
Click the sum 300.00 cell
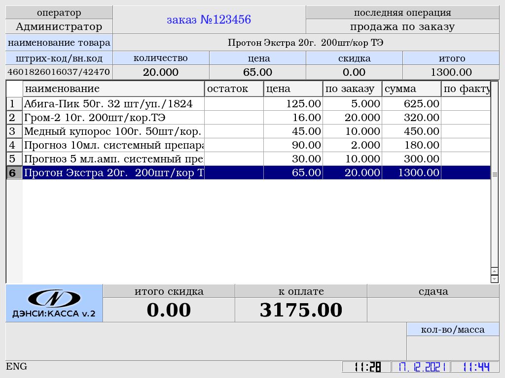pyautogui.click(x=412, y=159)
